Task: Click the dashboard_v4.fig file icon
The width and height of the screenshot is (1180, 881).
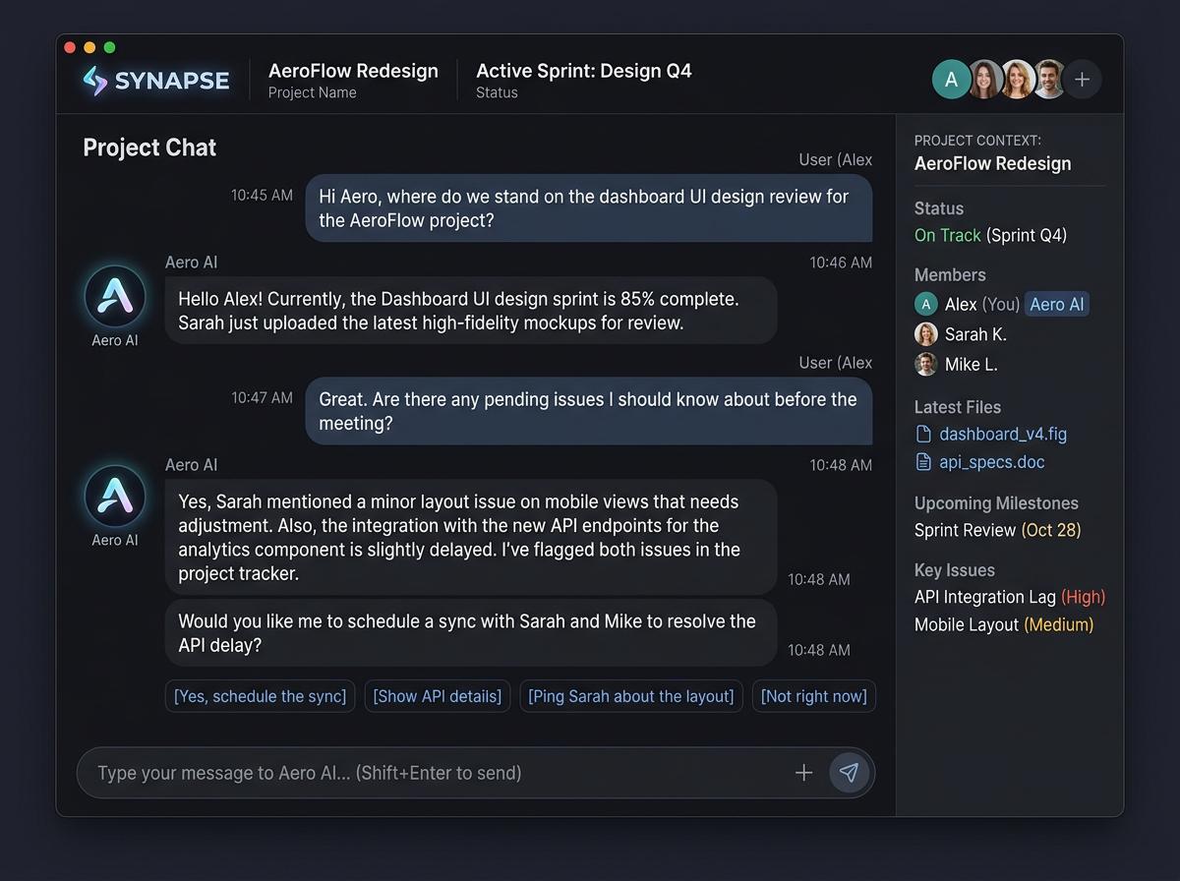Action: [925, 434]
